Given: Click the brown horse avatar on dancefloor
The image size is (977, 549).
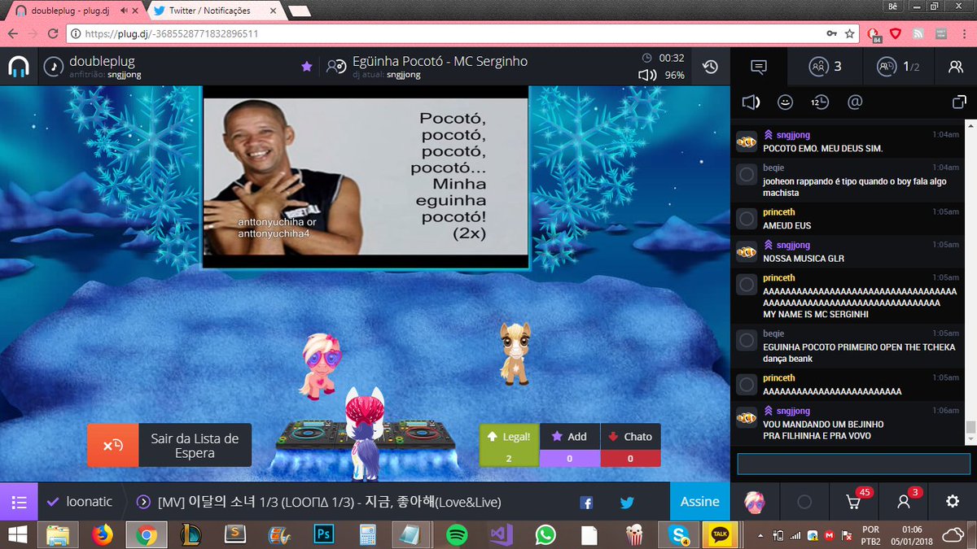Looking at the screenshot, I should point(515,352).
